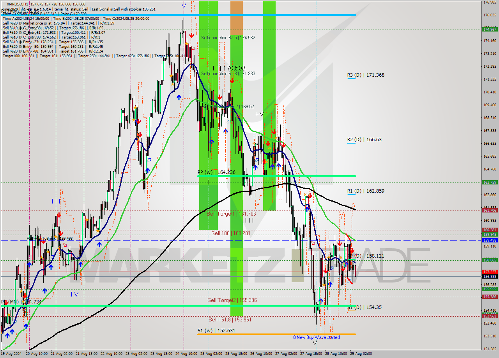Click the 173.210 price scale value
The width and height of the screenshot is (499, 358).
click(x=490, y=54)
